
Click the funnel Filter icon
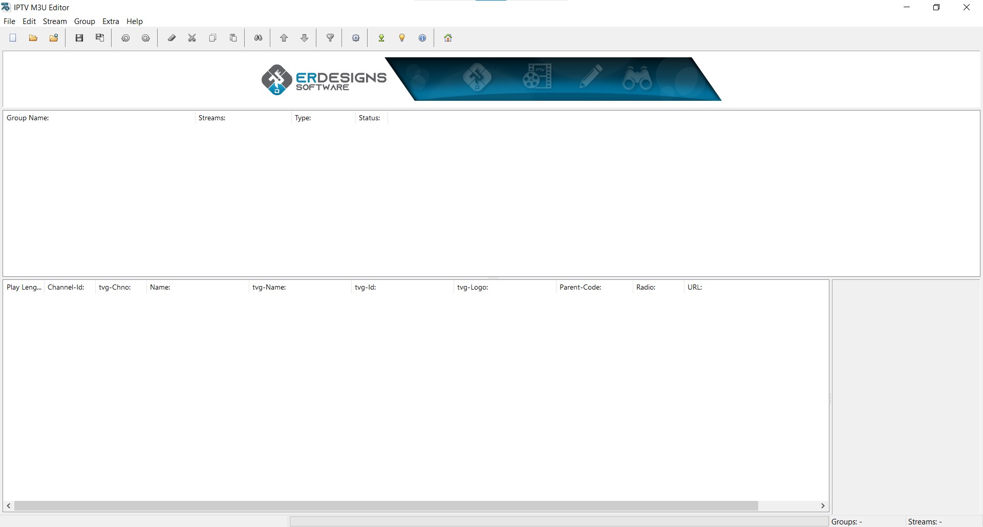330,38
